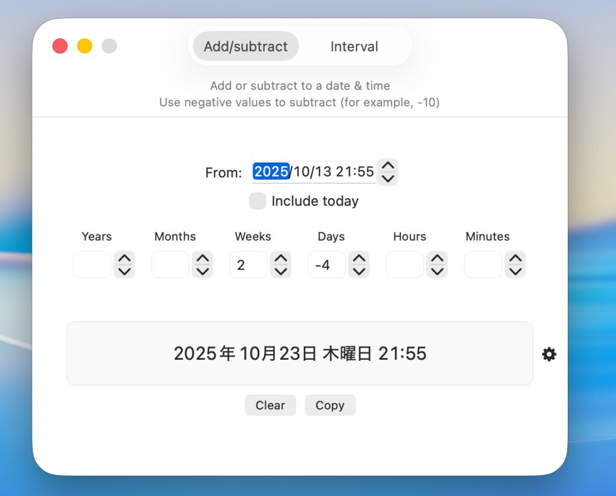The image size is (616, 496).
Task: Select the Days field showing -4
Action: click(x=327, y=265)
